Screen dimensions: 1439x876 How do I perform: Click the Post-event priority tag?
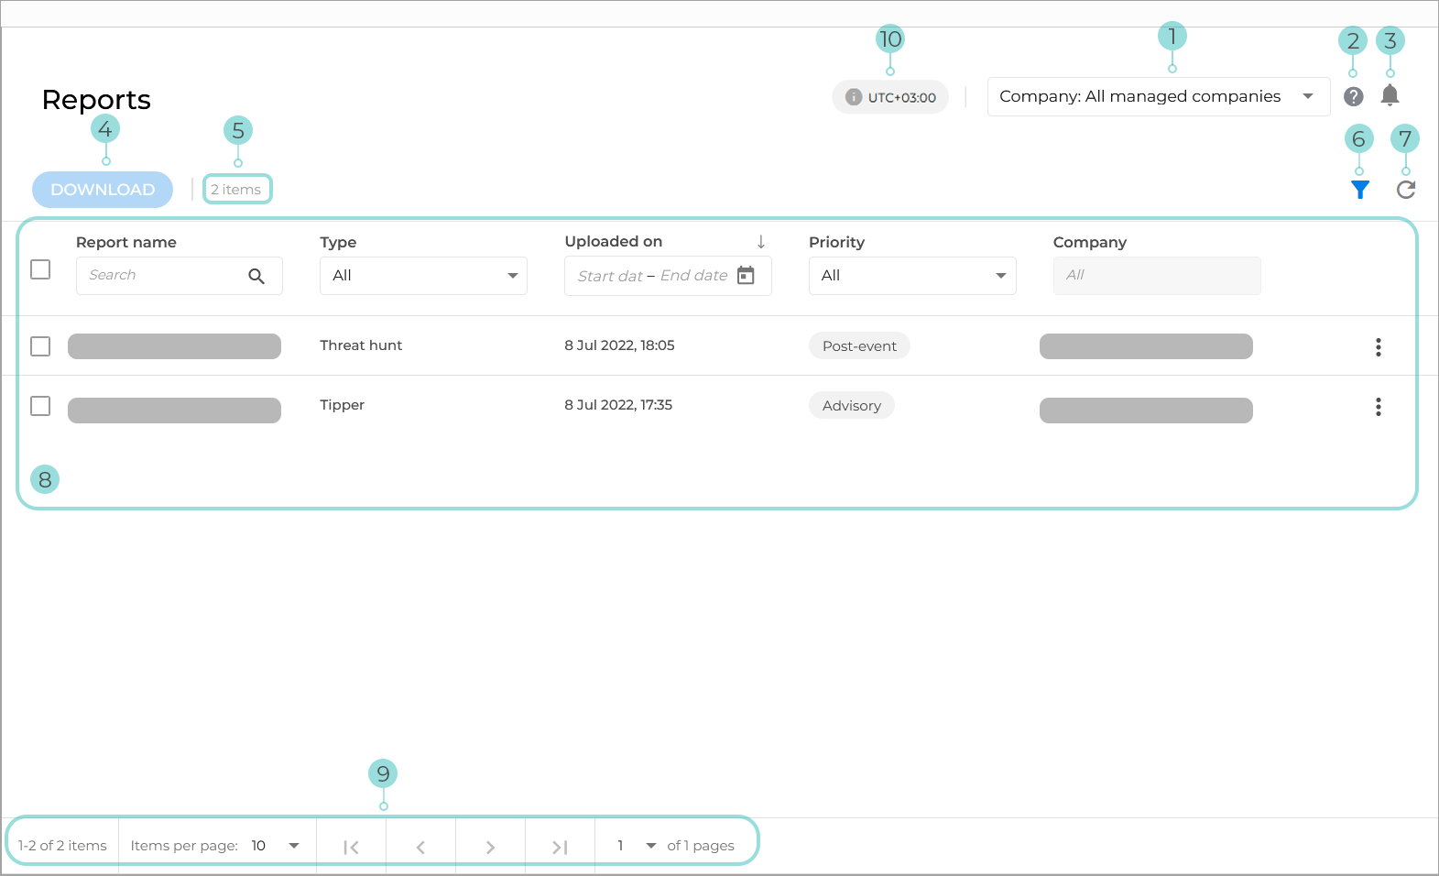point(859,346)
